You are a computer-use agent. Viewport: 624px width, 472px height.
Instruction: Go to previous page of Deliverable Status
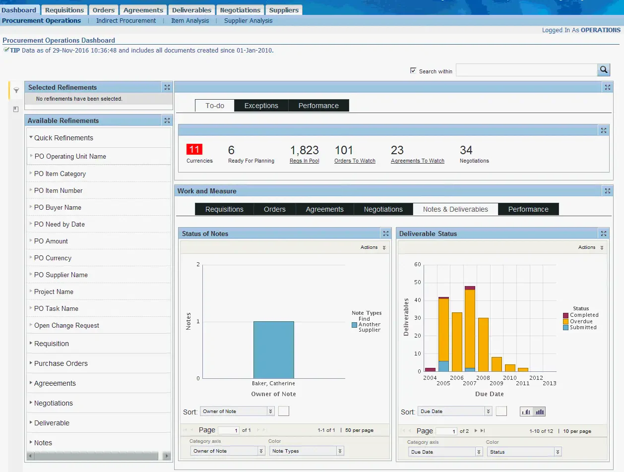coord(411,431)
